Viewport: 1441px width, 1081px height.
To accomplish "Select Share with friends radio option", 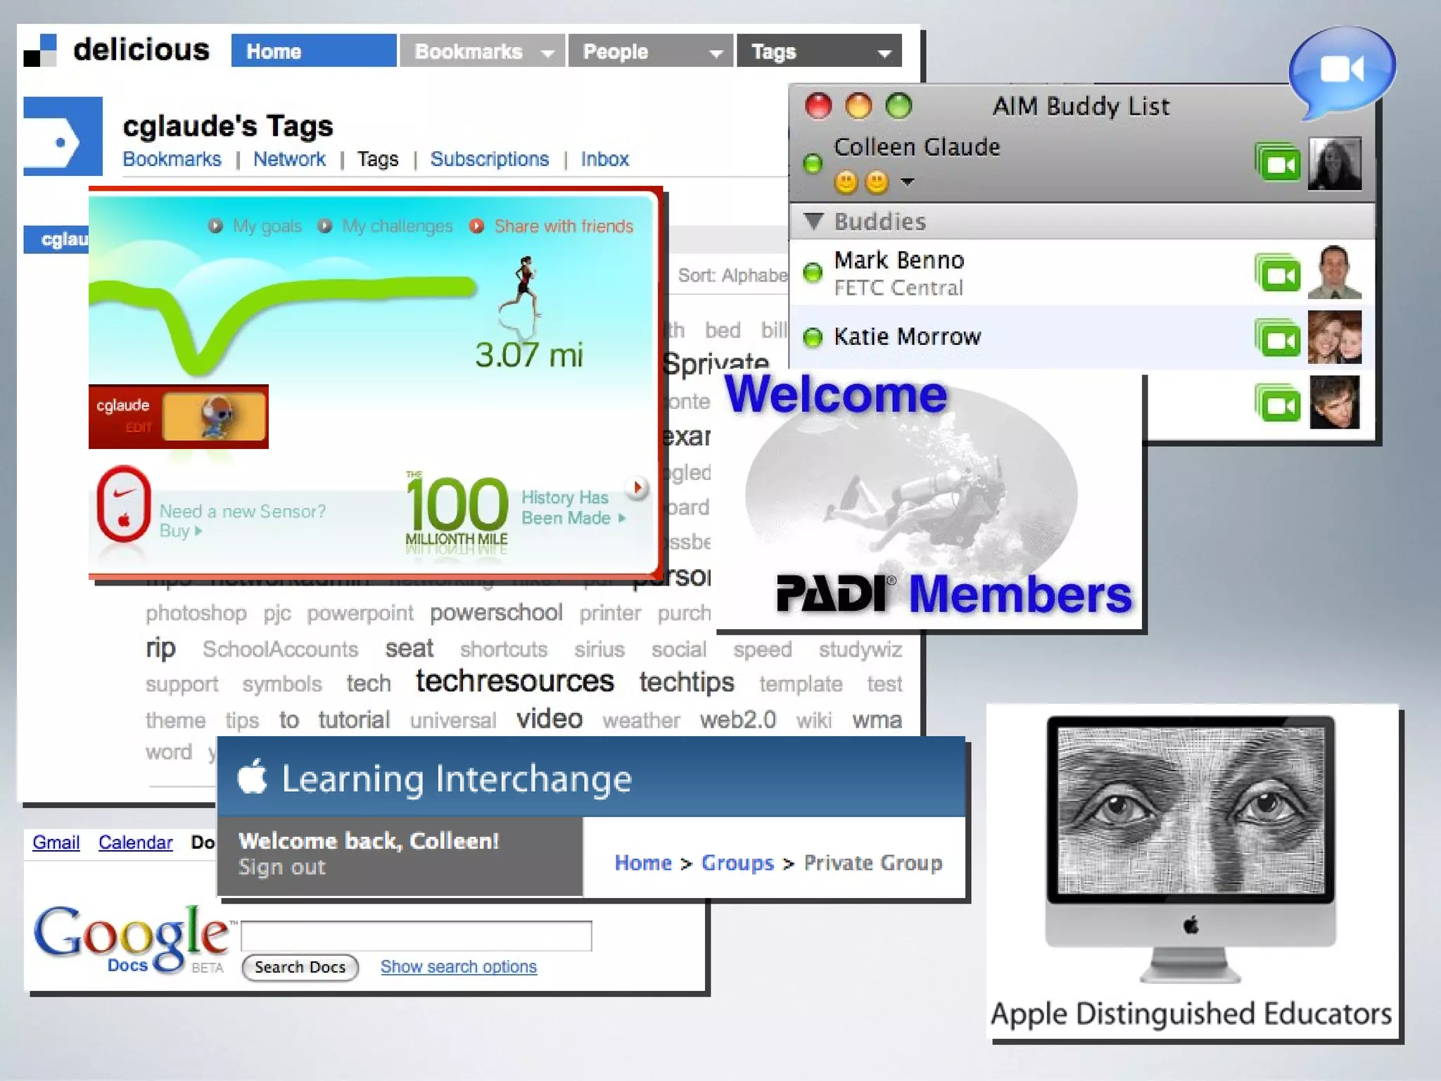I will pos(476,226).
